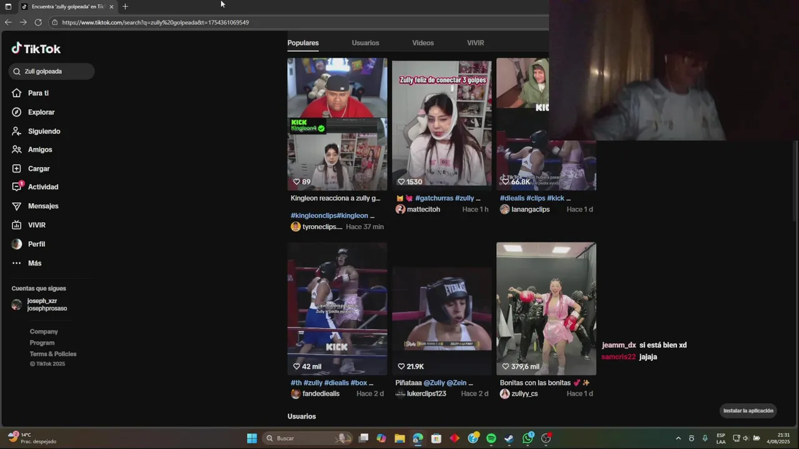799x449 pixels.
Task: Open the Amigos section
Action: click(x=40, y=150)
